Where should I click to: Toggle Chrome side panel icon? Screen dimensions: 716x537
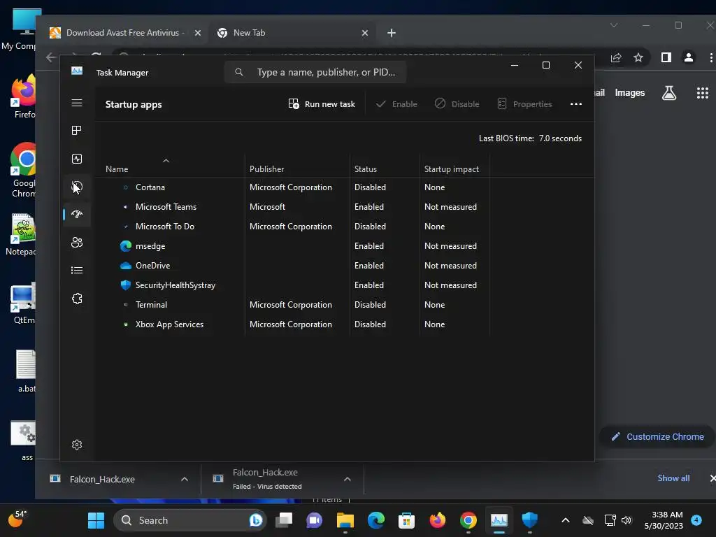(666, 57)
